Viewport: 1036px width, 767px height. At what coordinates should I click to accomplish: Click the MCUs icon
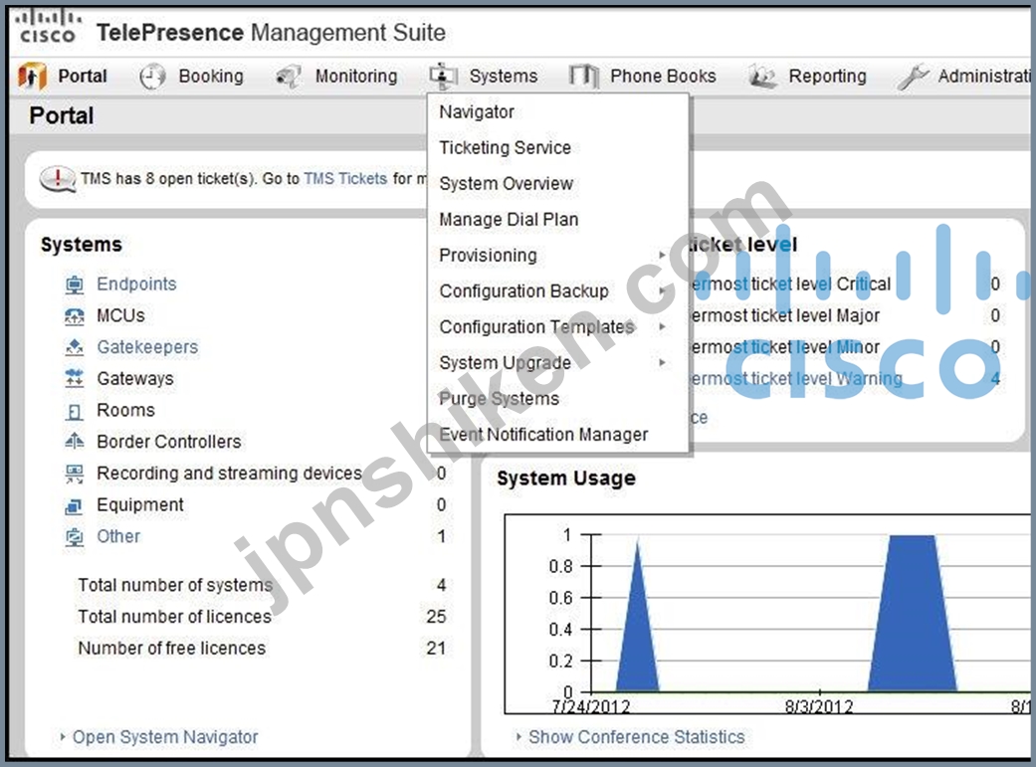[x=75, y=316]
